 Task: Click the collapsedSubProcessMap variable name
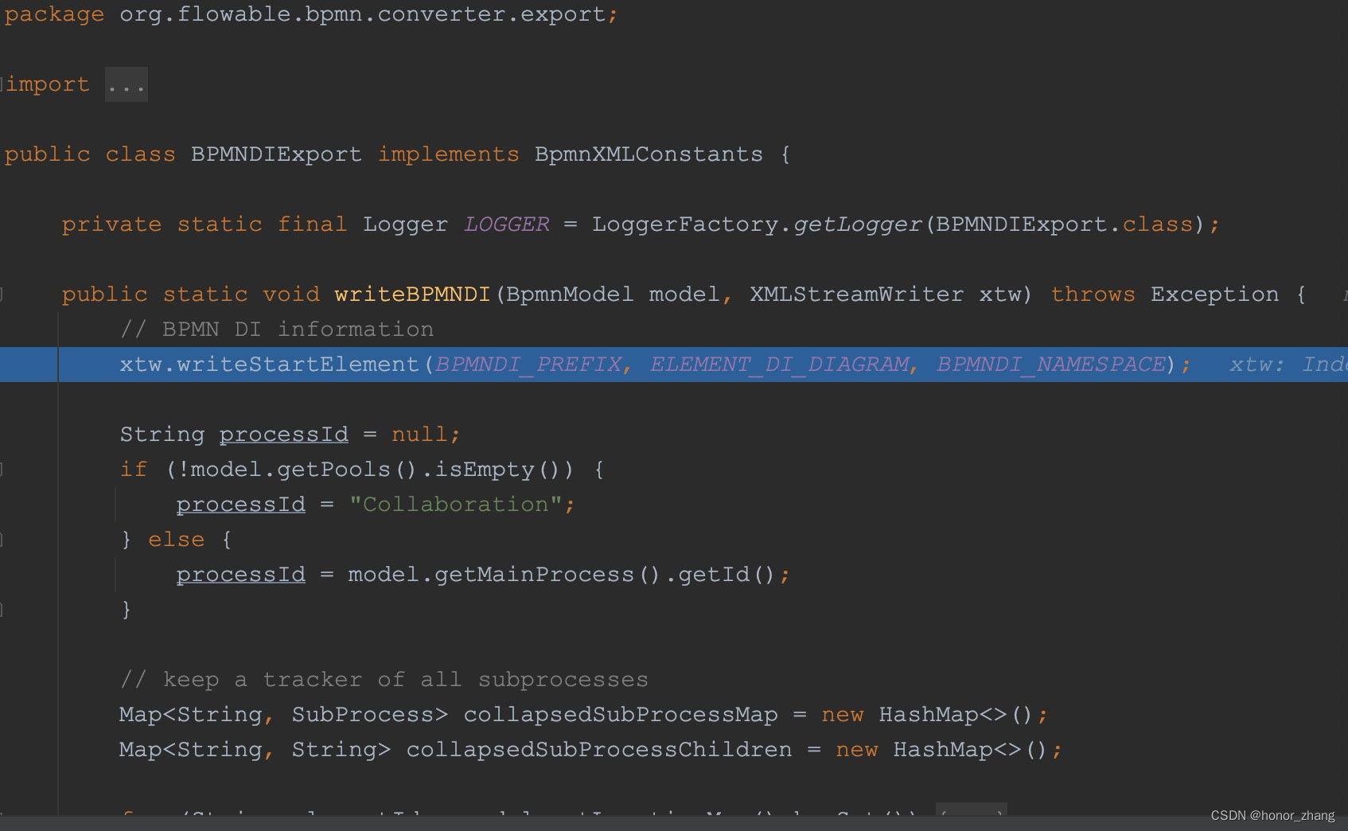coord(623,714)
